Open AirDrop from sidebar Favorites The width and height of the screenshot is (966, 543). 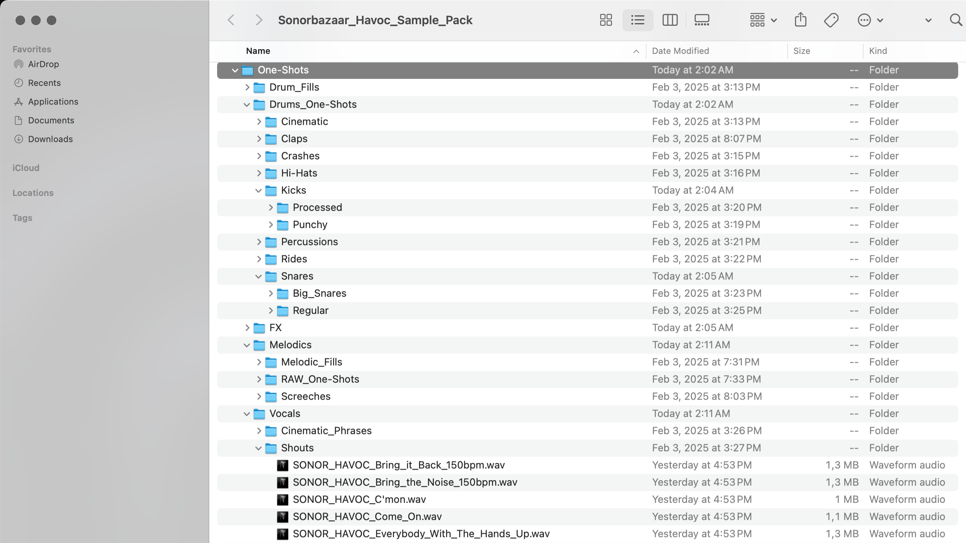pyautogui.click(x=43, y=64)
